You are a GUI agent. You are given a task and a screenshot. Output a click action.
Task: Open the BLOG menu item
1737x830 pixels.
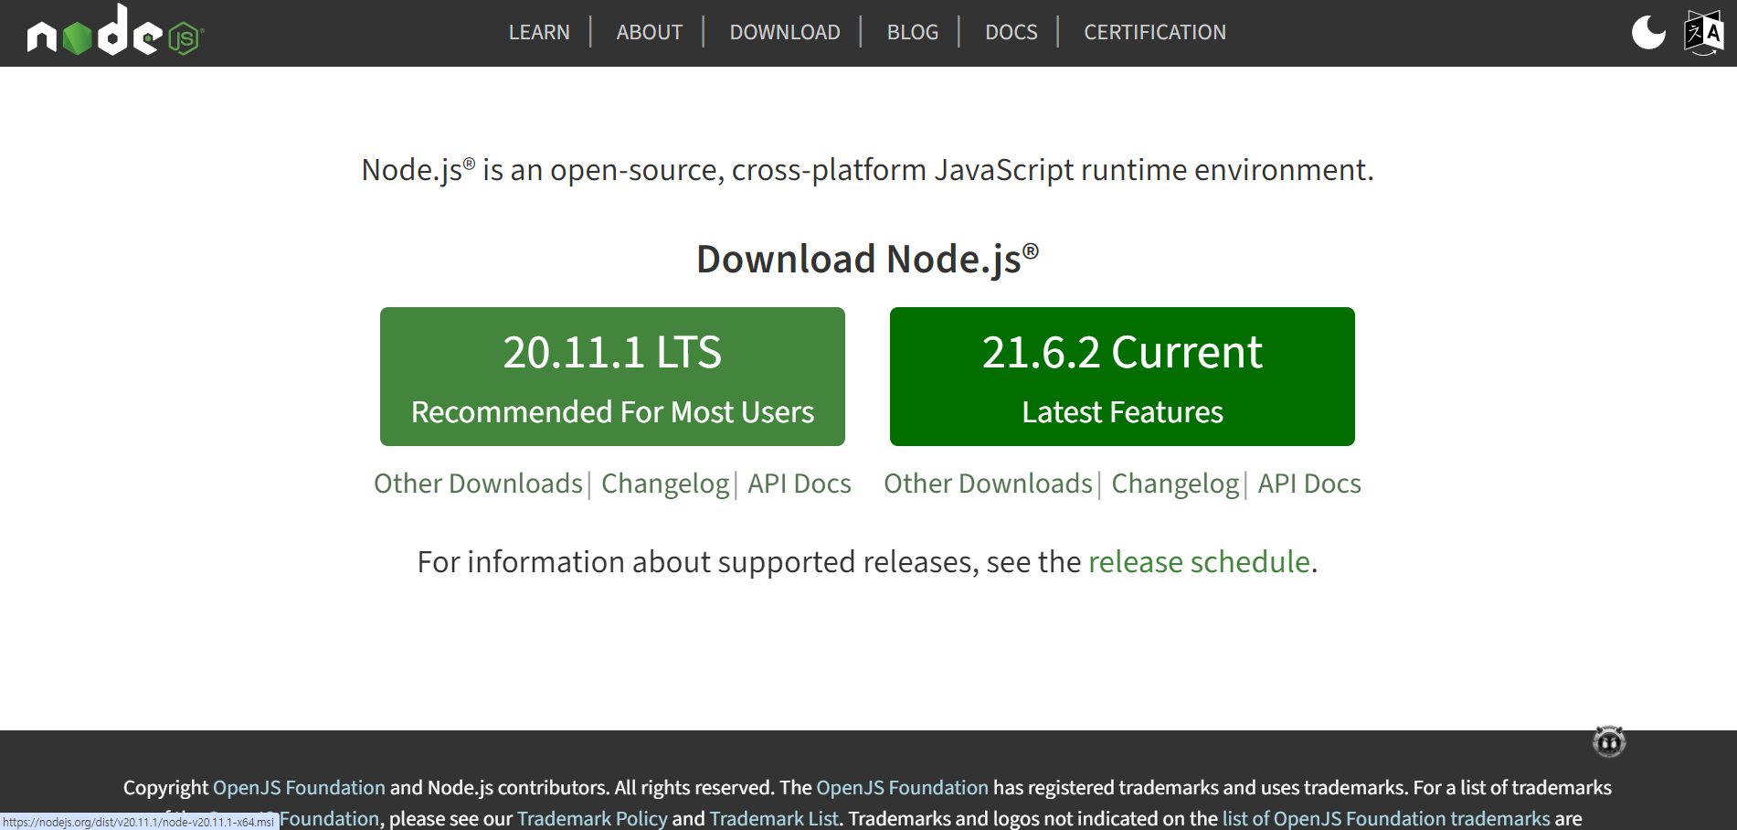click(913, 32)
